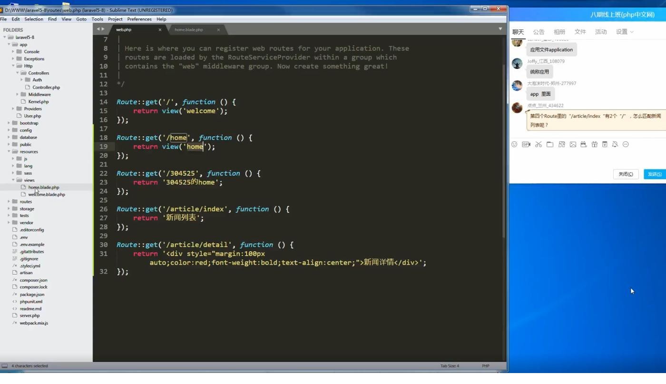Click the file icon of Kernel.php

click(24, 101)
